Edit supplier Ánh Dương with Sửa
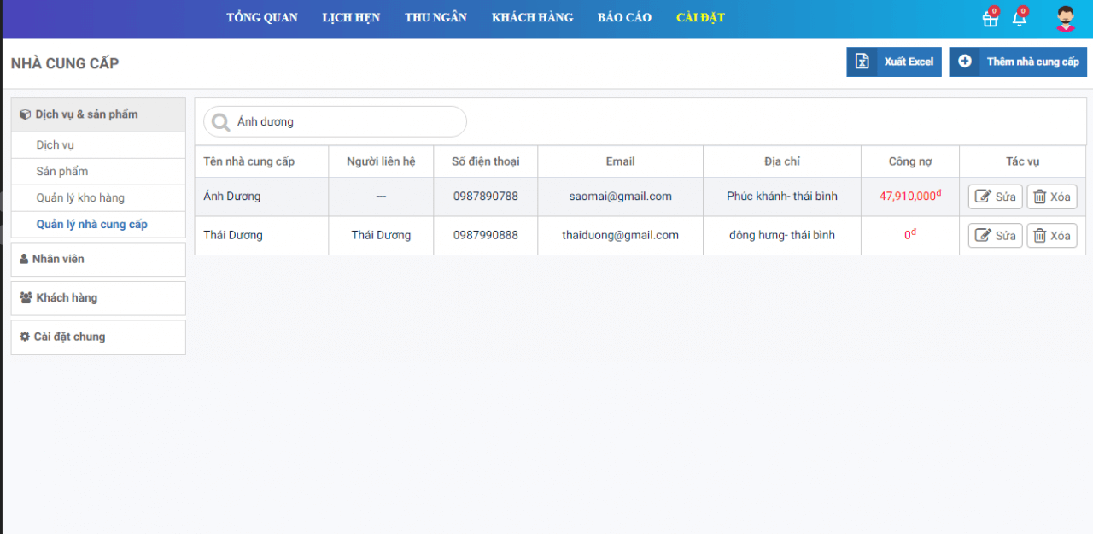The height and width of the screenshot is (534, 1093). (x=995, y=197)
